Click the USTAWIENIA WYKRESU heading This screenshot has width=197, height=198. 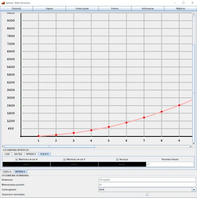point(16,150)
